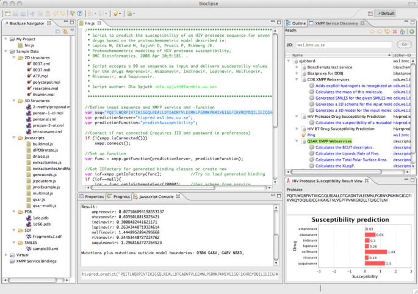This screenshot has height=294, width=418.
Task: Click the back arrow in XMPP Service Discovery
Action: pyautogui.click(x=372, y=32)
